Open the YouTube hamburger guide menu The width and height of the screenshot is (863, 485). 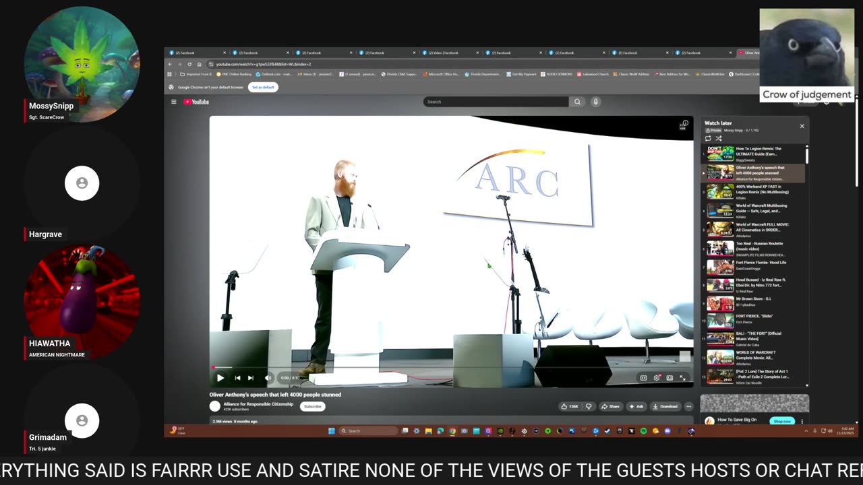pyautogui.click(x=173, y=102)
